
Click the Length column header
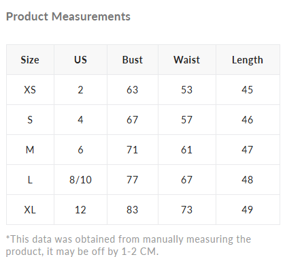tap(248, 60)
